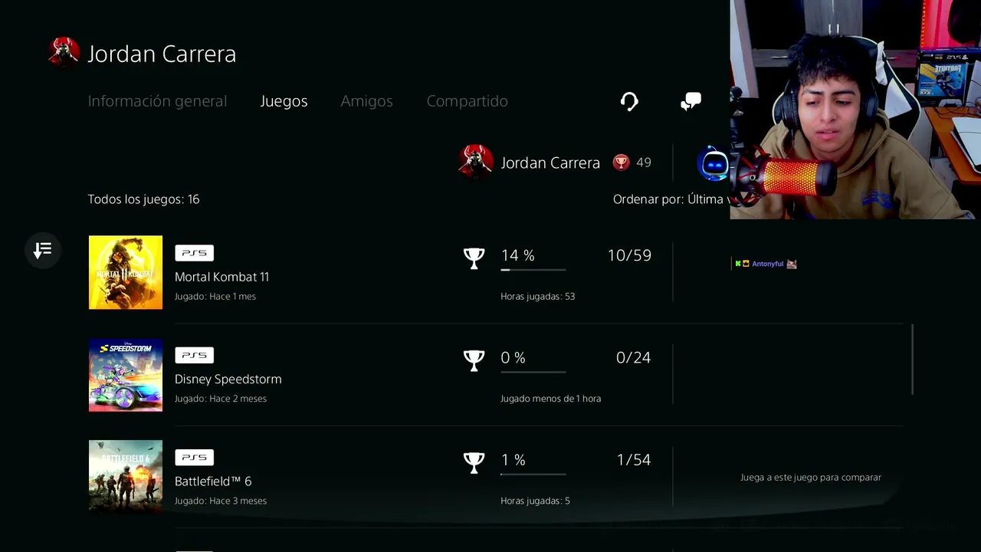Open the Mortal Kombat 11 cover thumbnail
981x552 pixels.
[126, 272]
